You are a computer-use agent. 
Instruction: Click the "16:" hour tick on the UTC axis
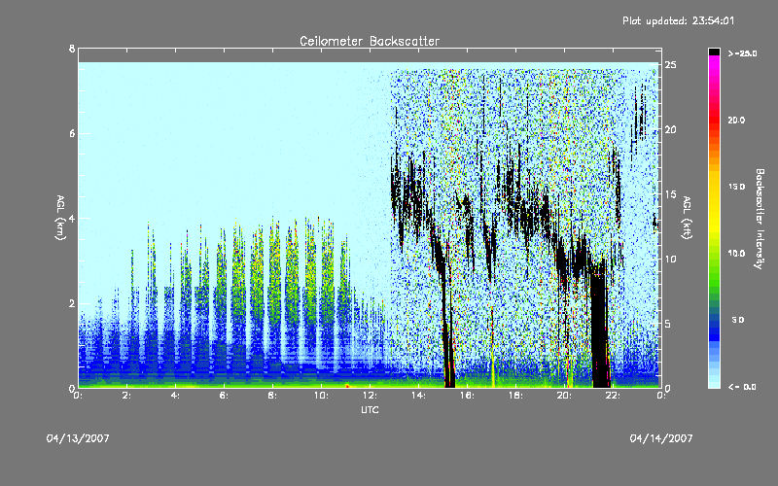(468, 396)
